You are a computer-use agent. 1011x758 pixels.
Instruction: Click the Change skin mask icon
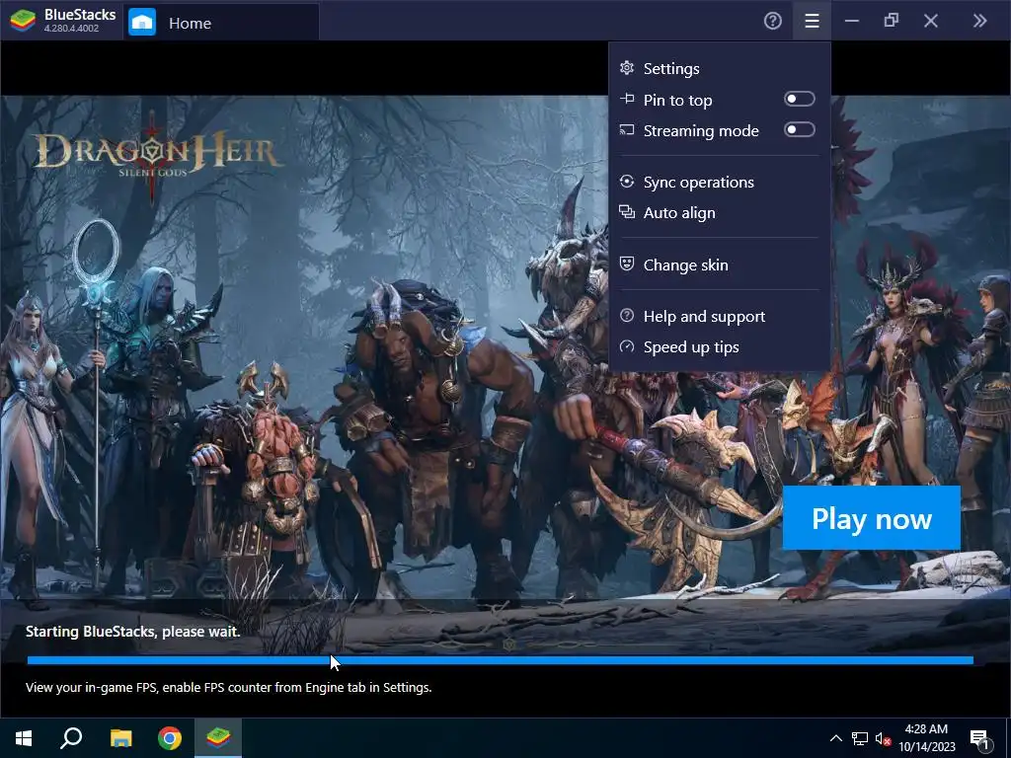point(627,264)
